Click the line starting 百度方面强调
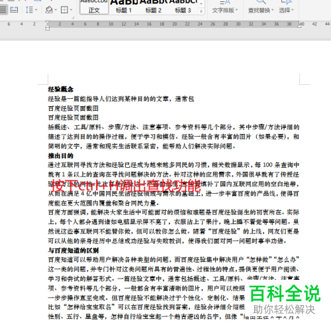331x323 pixels. coord(173,212)
